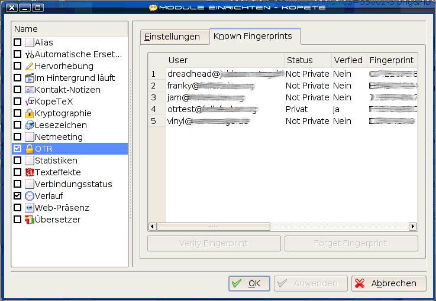Click the Netmeeting plugin icon

click(29, 137)
